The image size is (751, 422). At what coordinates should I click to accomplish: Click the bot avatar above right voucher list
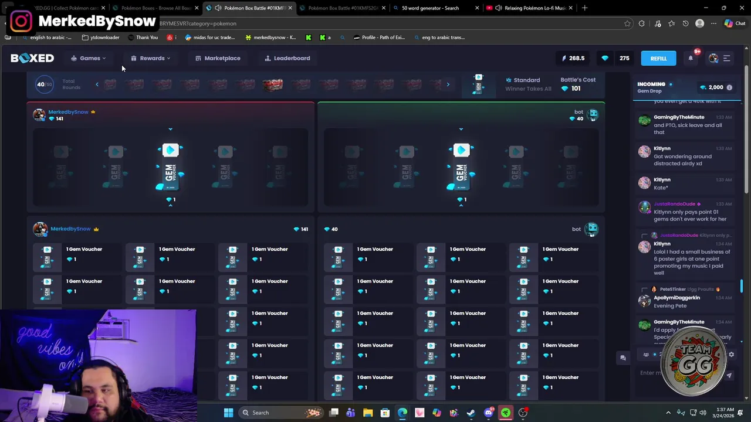click(x=591, y=229)
